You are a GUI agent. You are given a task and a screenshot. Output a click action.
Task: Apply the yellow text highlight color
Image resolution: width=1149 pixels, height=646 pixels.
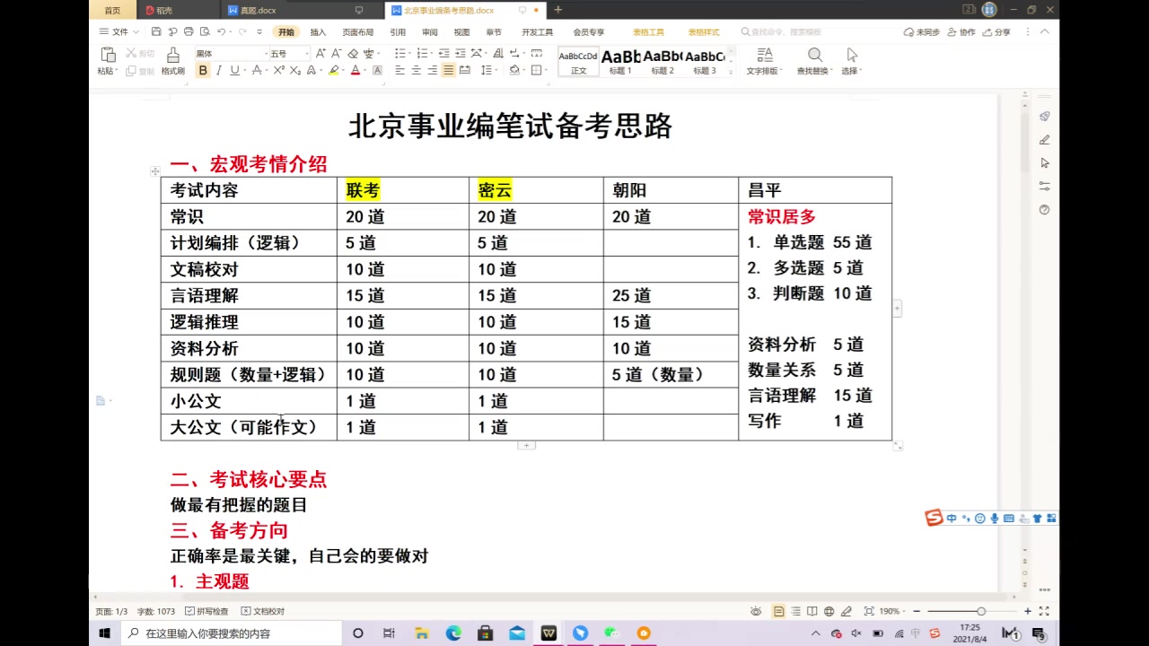pyautogui.click(x=333, y=70)
